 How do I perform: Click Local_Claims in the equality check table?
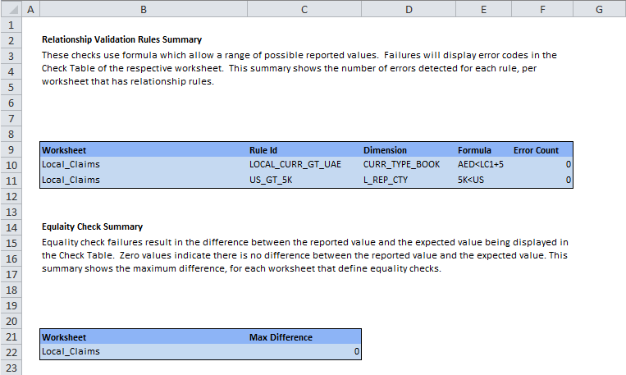(x=71, y=351)
